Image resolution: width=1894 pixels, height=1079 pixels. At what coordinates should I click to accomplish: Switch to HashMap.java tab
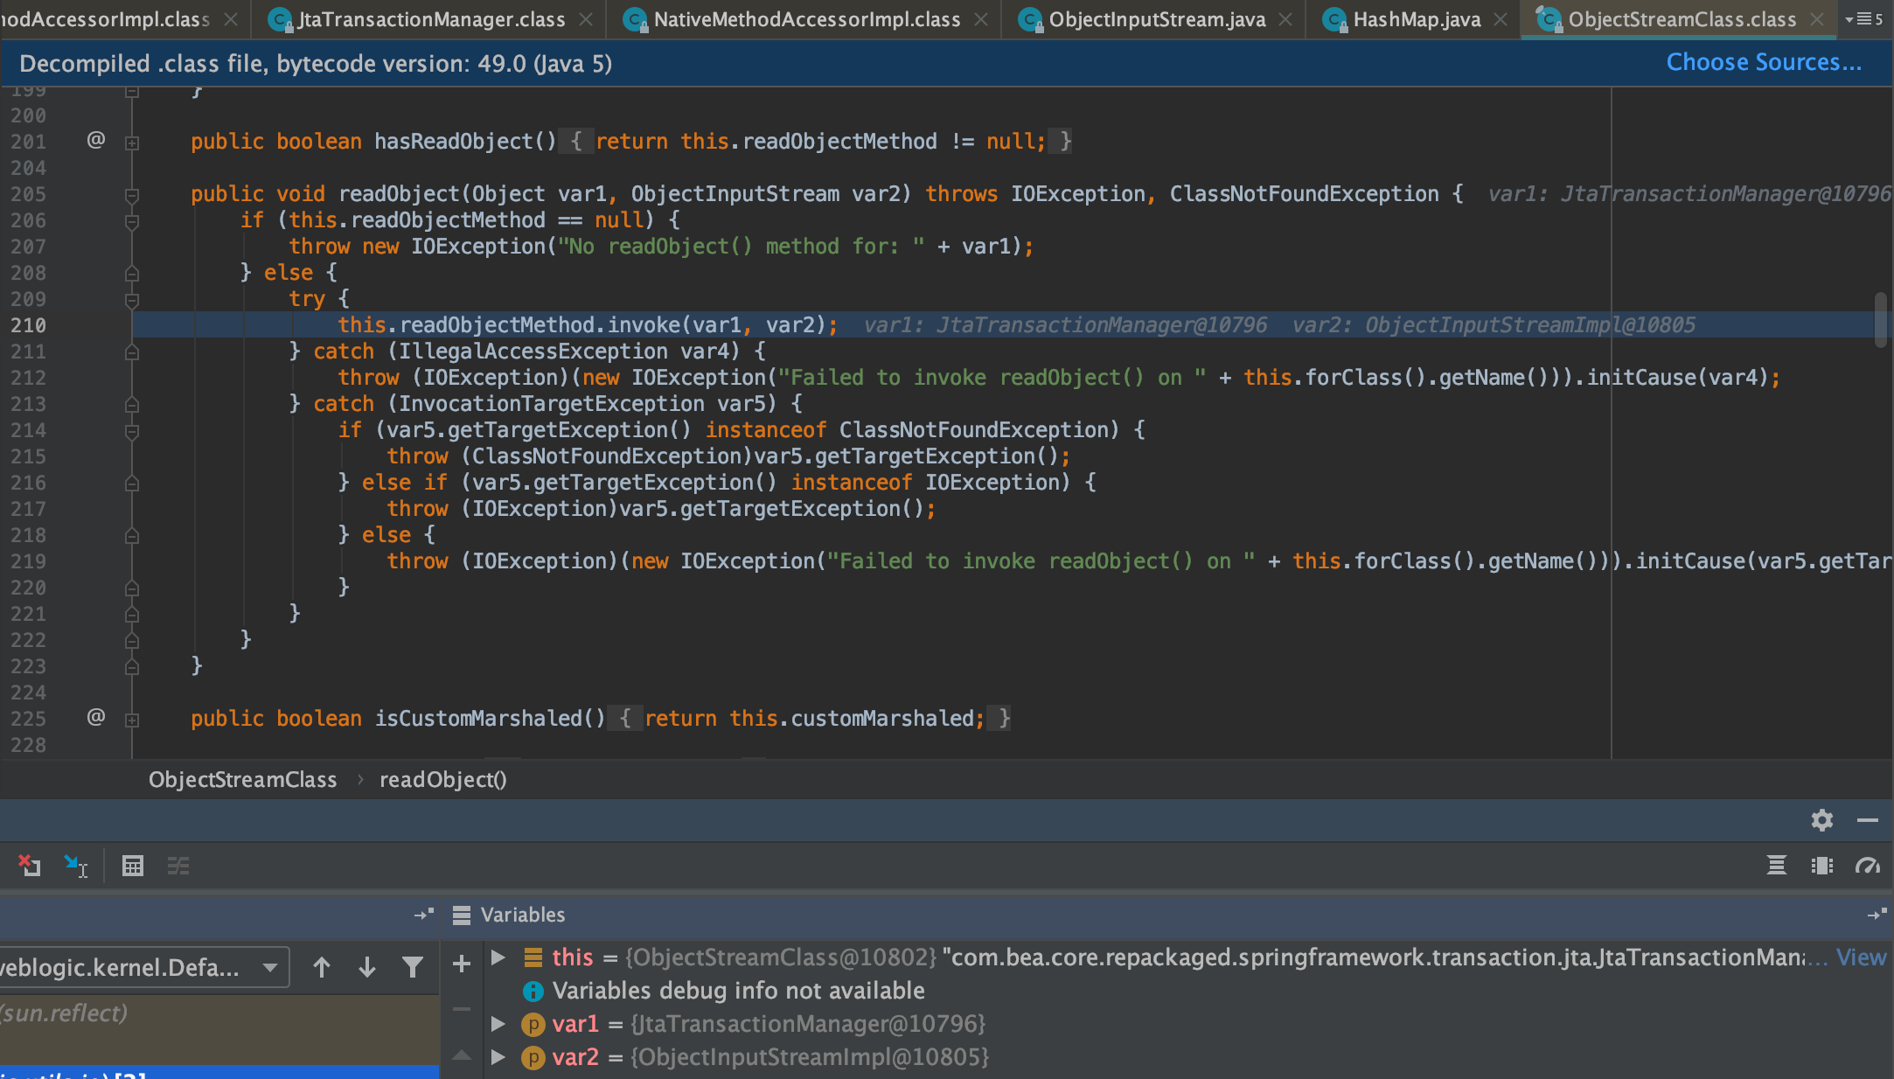click(1416, 19)
